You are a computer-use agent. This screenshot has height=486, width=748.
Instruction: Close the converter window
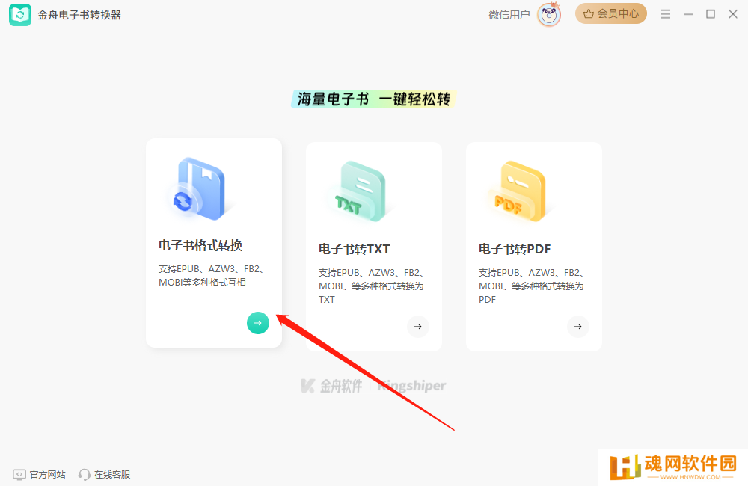click(x=733, y=14)
